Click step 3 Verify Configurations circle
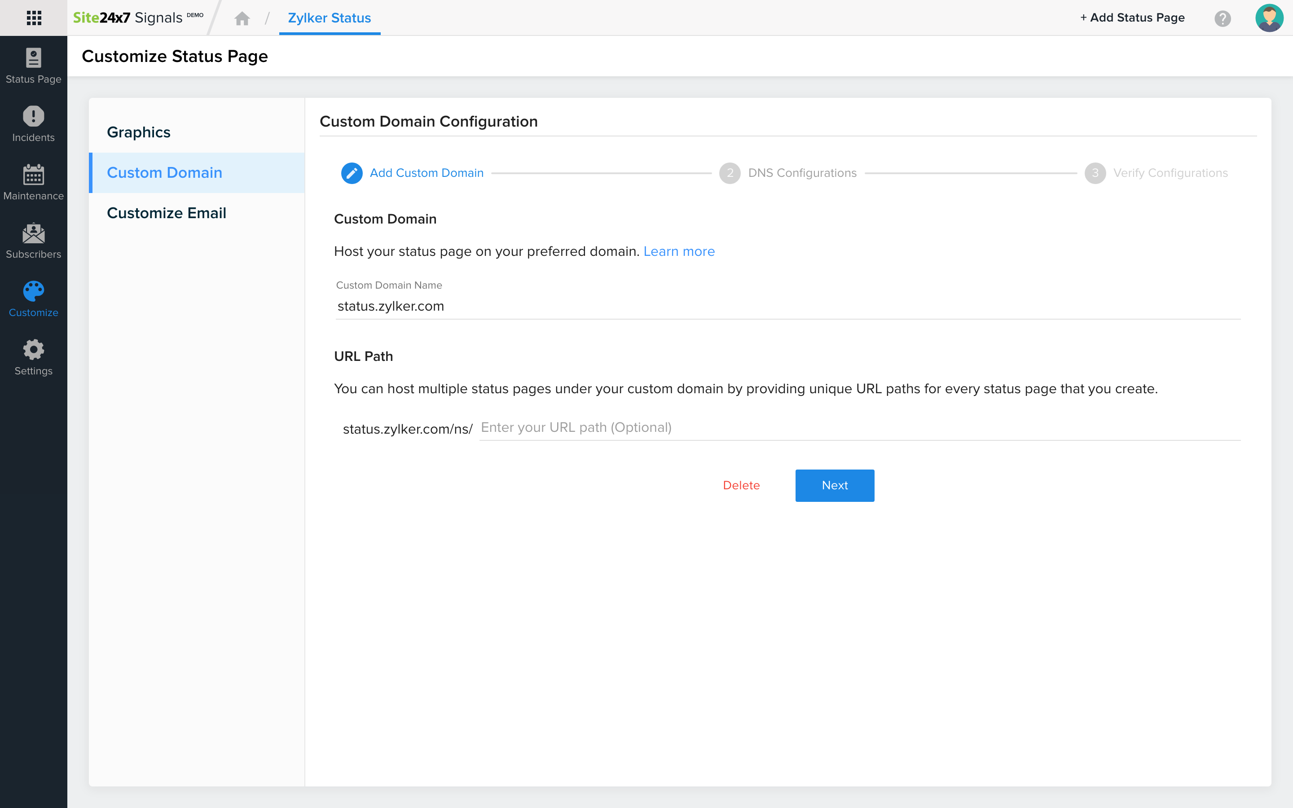This screenshot has height=808, width=1293. coord(1095,173)
